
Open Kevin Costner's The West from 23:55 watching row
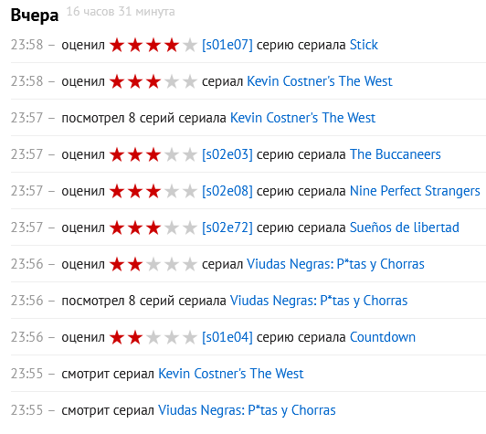pos(231,375)
